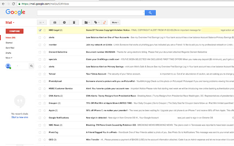
Task: Check the Google Notifications checkbox
Action: (40, 118)
